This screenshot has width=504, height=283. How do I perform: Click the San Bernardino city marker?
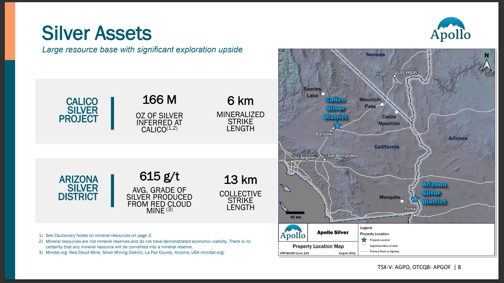click(325, 160)
